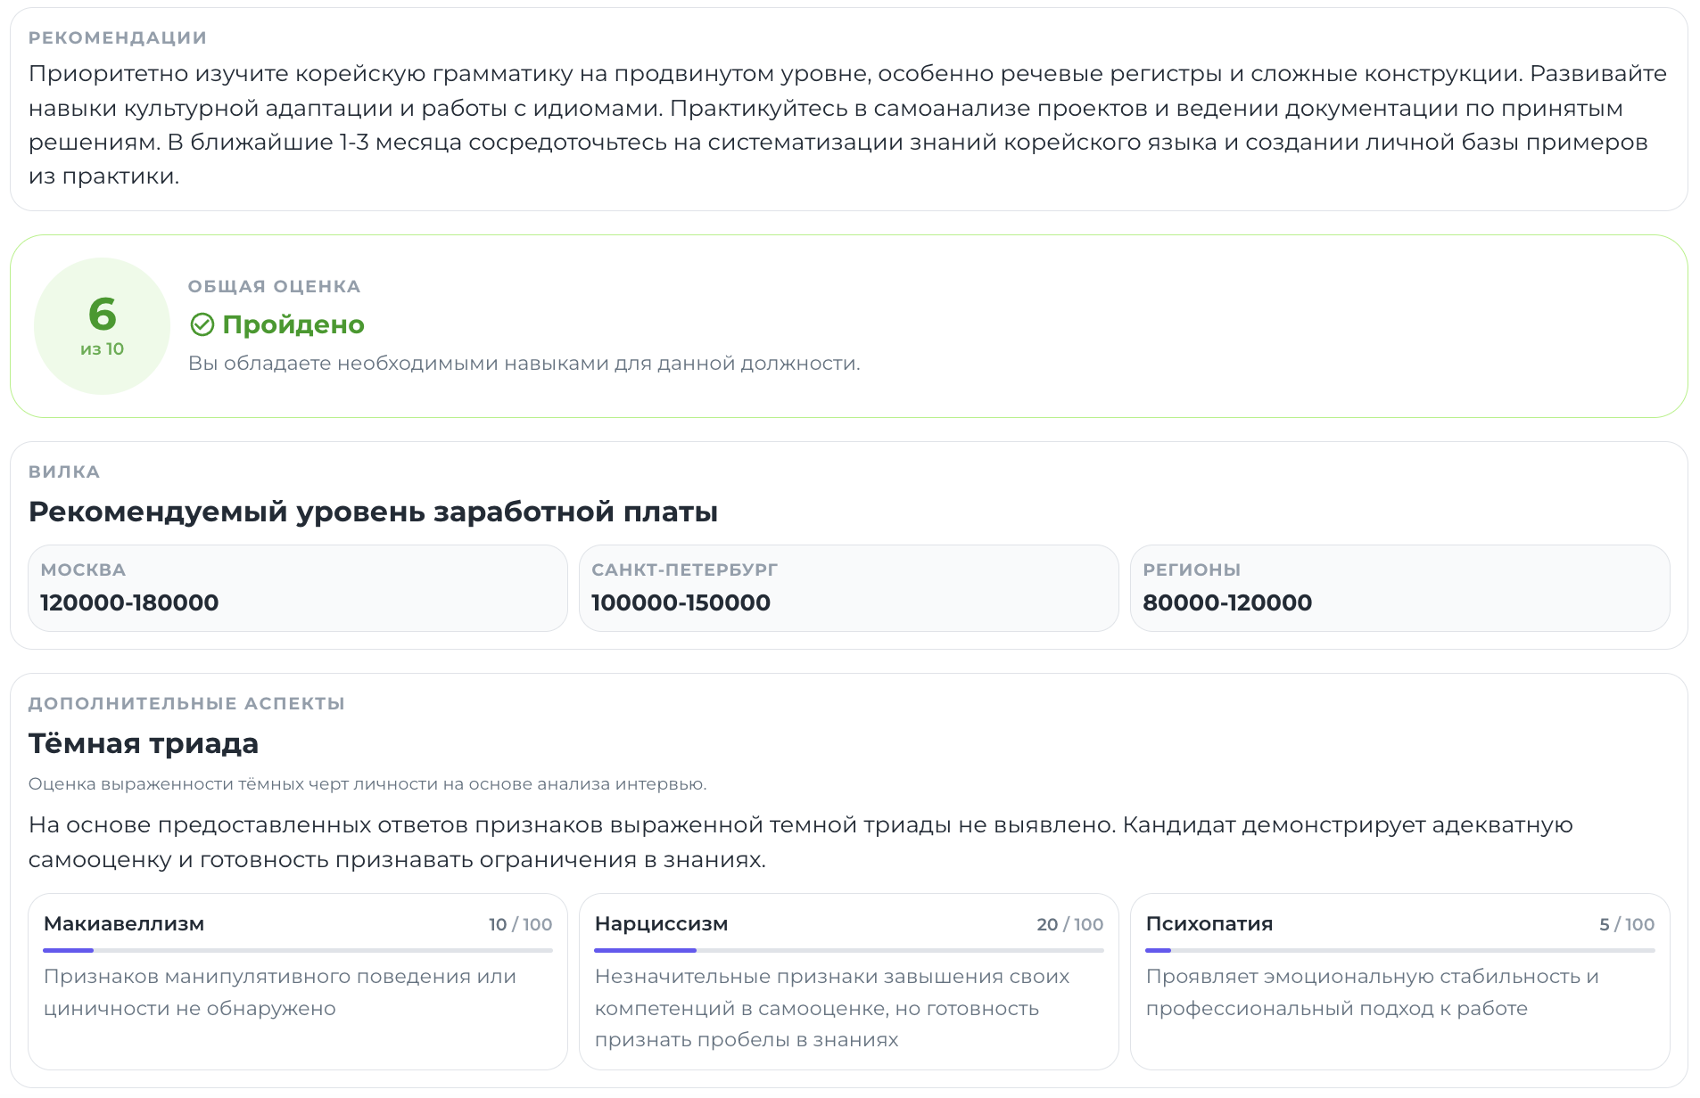1700x1098 pixels.
Task: Click the Тёмная триада heading
Action: 144,743
